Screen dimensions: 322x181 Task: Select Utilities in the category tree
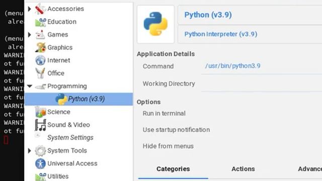coord(58,176)
